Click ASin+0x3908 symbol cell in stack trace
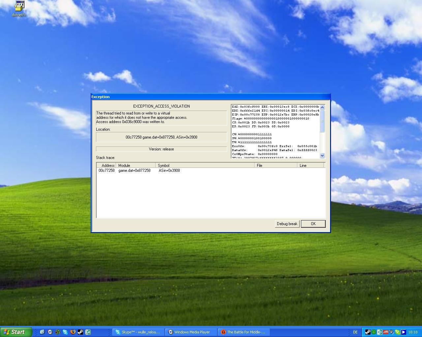 [169, 170]
